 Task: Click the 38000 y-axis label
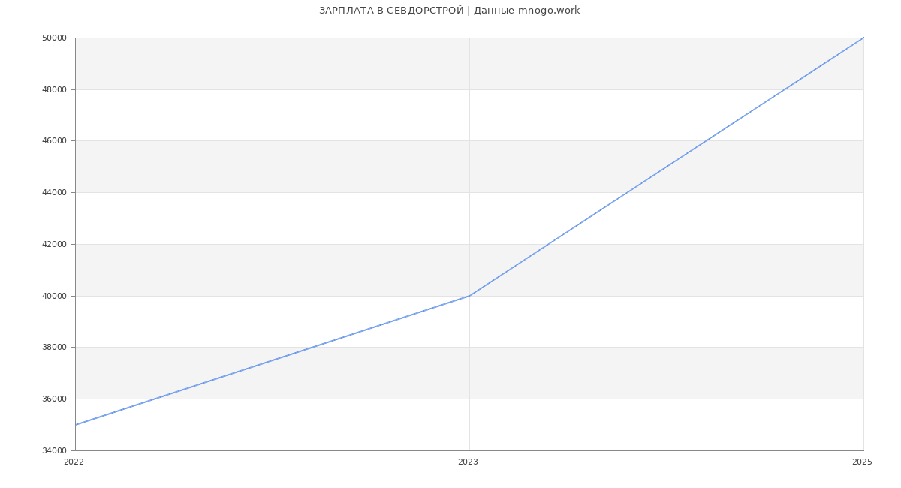coord(54,348)
